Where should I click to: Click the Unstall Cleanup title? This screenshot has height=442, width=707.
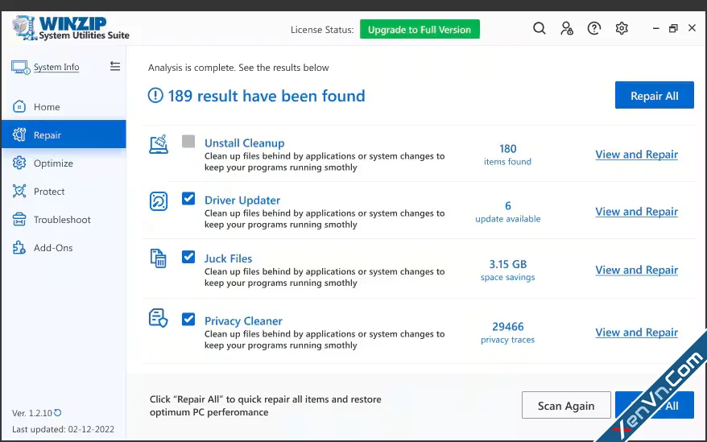click(244, 143)
